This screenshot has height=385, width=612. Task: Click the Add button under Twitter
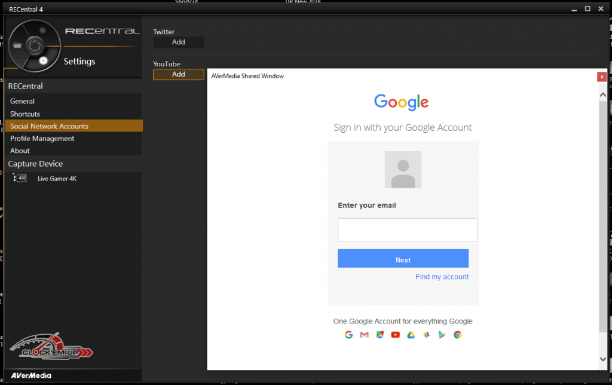[178, 42]
